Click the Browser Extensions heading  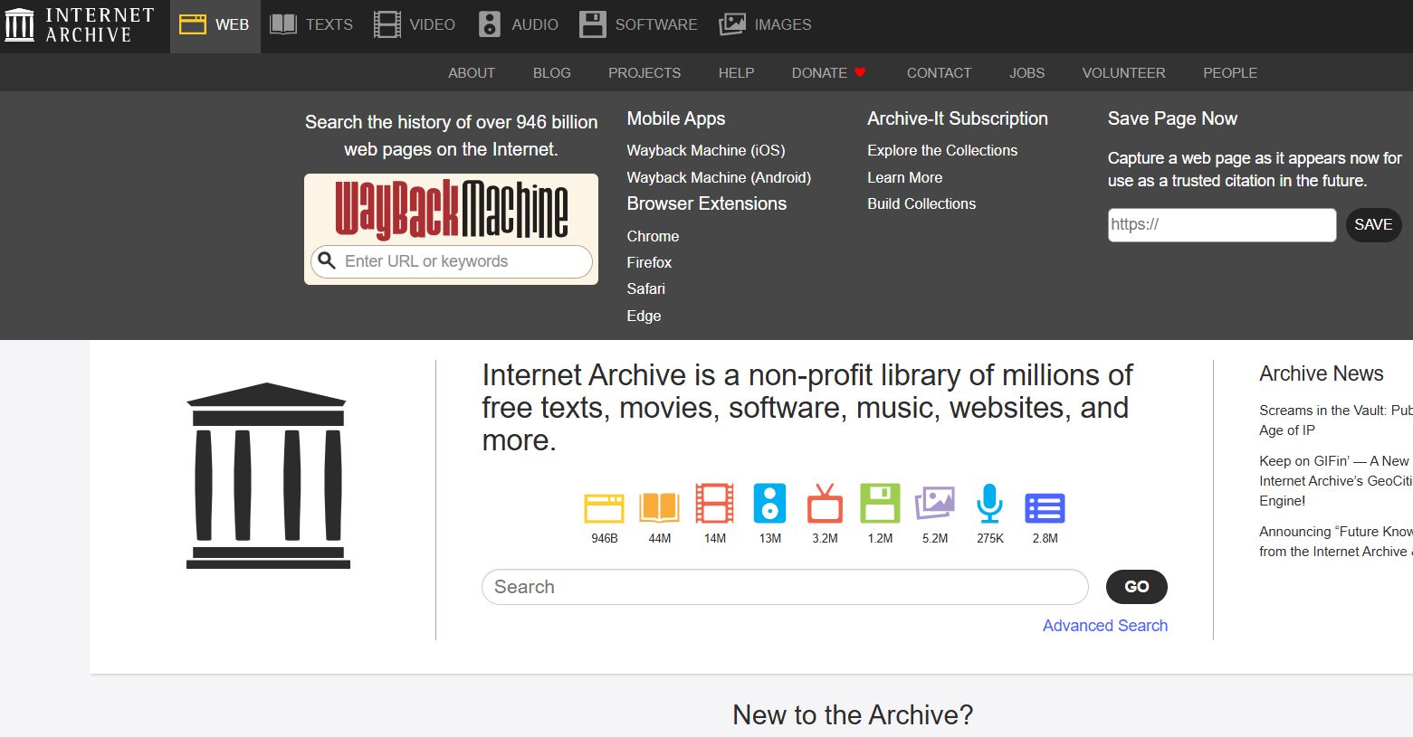tap(707, 203)
